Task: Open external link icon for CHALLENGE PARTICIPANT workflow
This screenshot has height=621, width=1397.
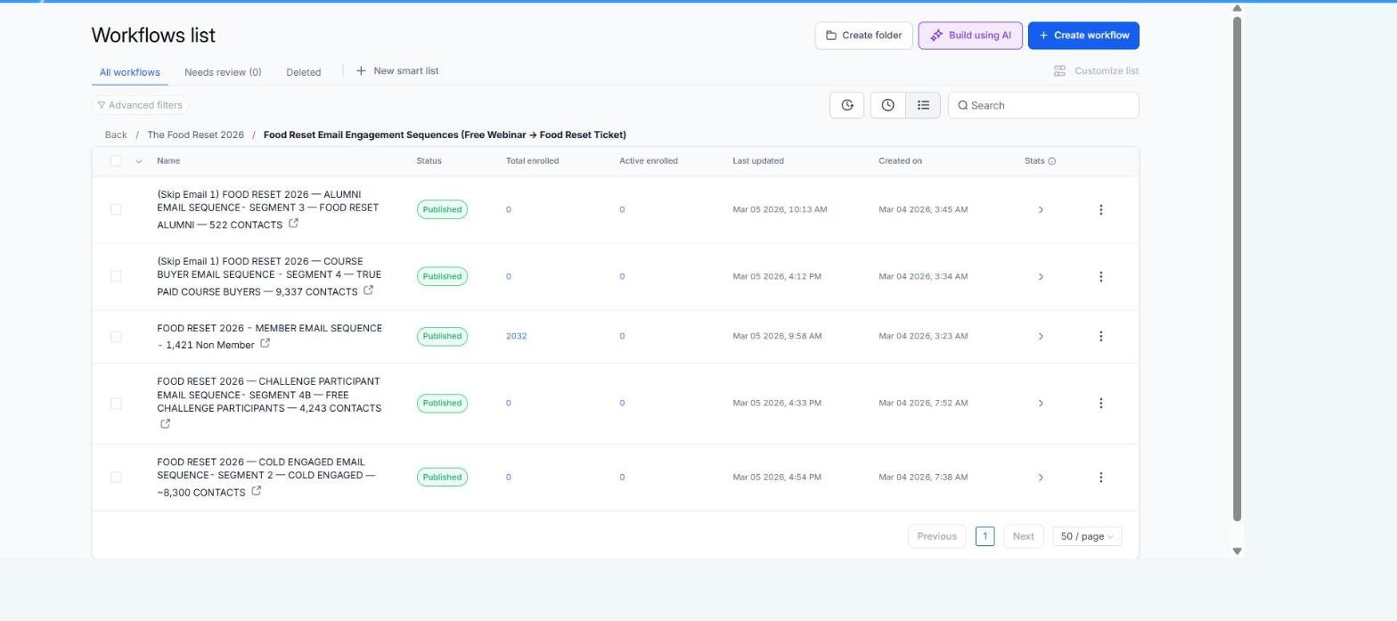Action: coord(165,424)
